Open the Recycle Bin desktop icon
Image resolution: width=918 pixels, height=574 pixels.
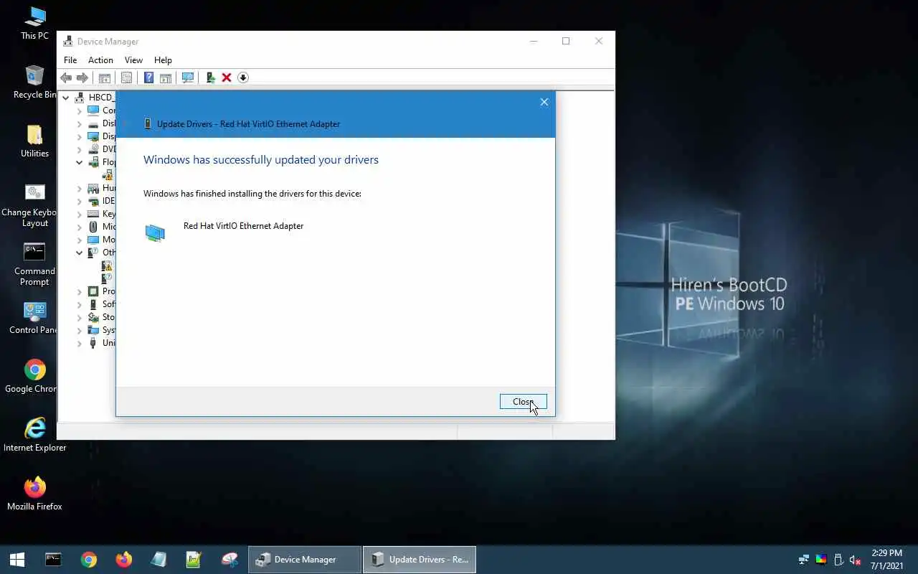click(x=34, y=82)
